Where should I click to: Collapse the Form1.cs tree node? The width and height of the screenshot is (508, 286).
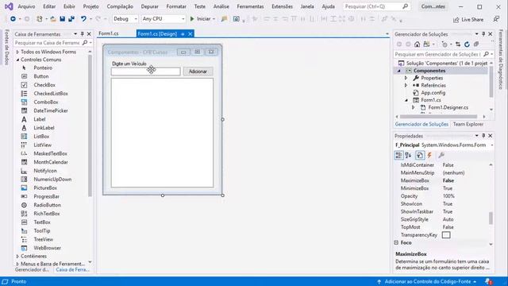[x=406, y=100]
